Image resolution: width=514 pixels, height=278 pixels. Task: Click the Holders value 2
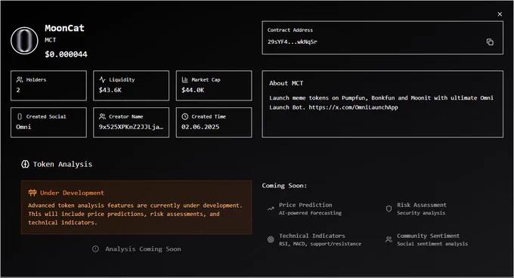click(18, 90)
